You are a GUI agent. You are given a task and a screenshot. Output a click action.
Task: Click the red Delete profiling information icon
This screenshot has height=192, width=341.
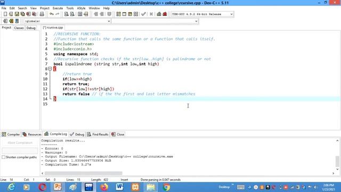pyautogui.click(x=165, y=14)
